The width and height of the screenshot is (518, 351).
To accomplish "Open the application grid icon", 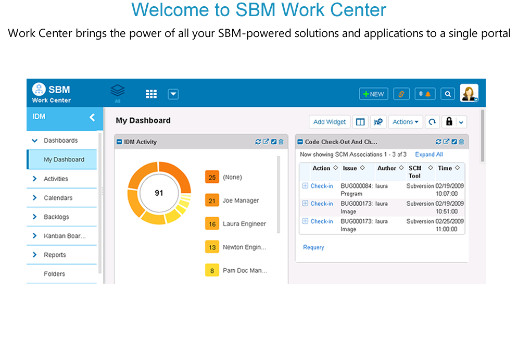I will 151,94.
